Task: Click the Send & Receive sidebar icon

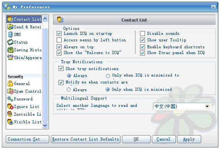Action: (10, 27)
